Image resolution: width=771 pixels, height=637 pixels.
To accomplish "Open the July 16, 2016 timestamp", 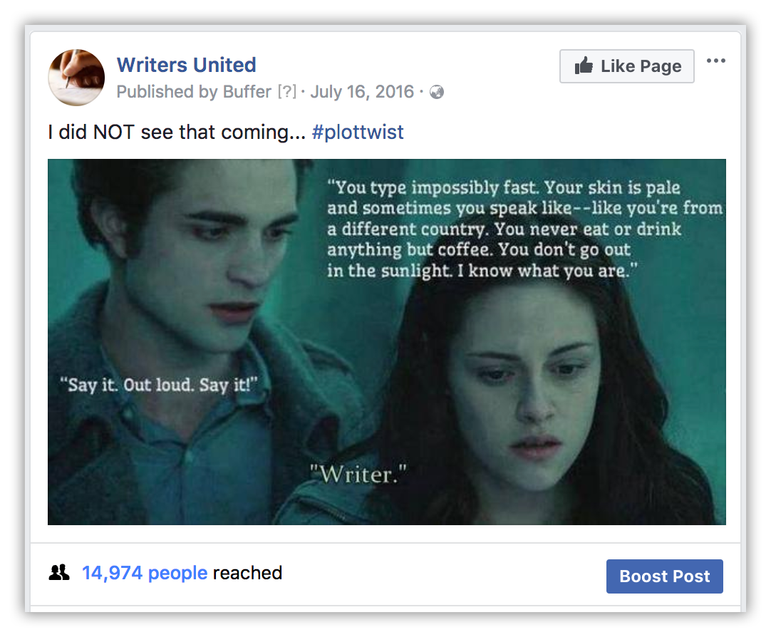I will point(362,92).
